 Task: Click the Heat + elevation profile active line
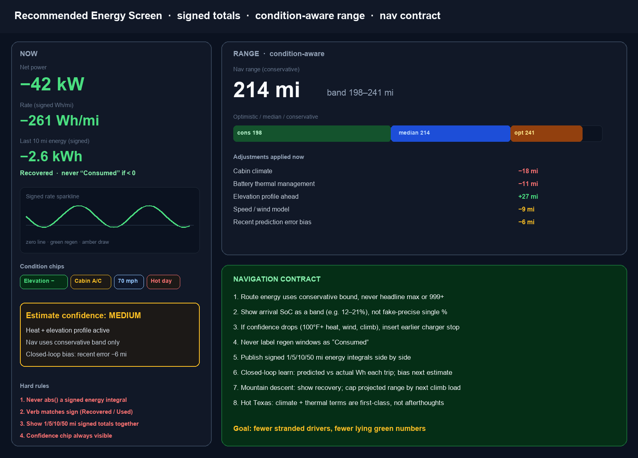tap(68, 330)
